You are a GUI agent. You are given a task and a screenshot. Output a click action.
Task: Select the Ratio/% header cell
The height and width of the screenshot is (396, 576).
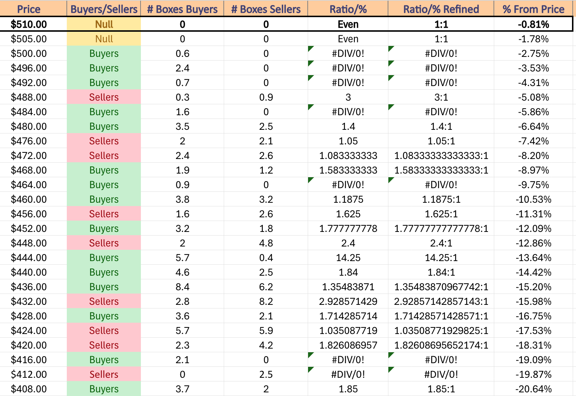click(x=348, y=8)
